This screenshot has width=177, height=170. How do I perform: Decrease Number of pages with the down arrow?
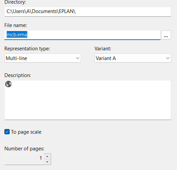point(47,162)
